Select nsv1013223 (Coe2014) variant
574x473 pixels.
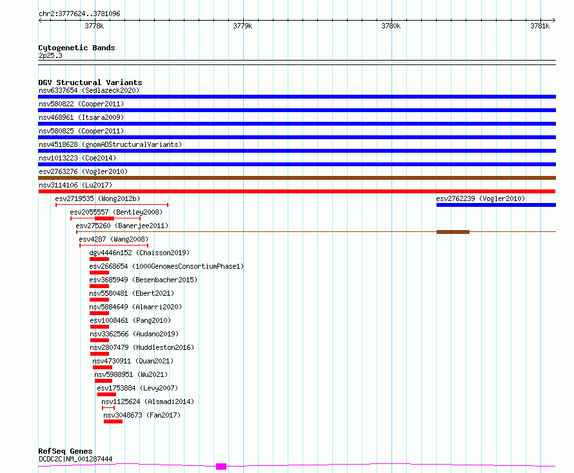click(77, 158)
